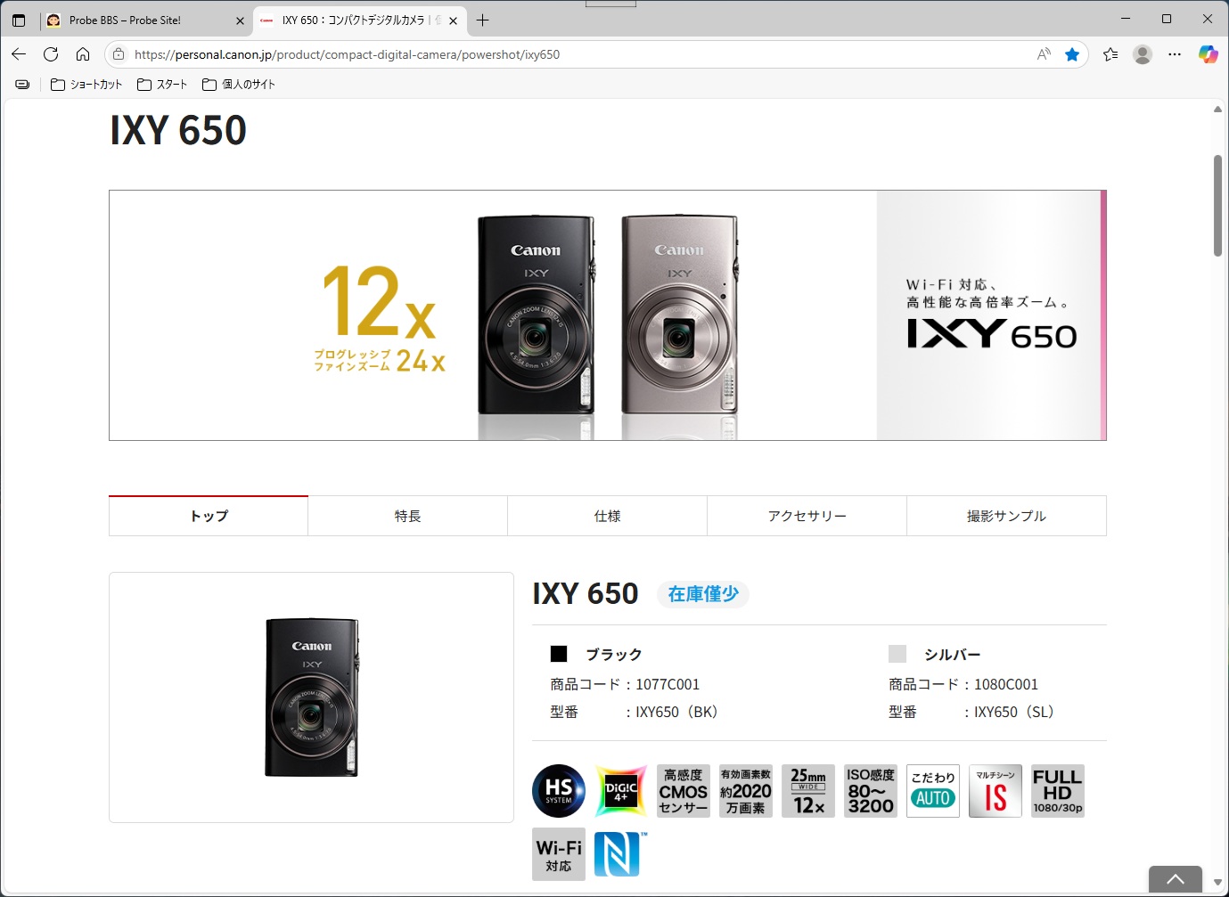This screenshot has height=897, width=1229.
Task: Open the browser home page
Action: coord(83,54)
